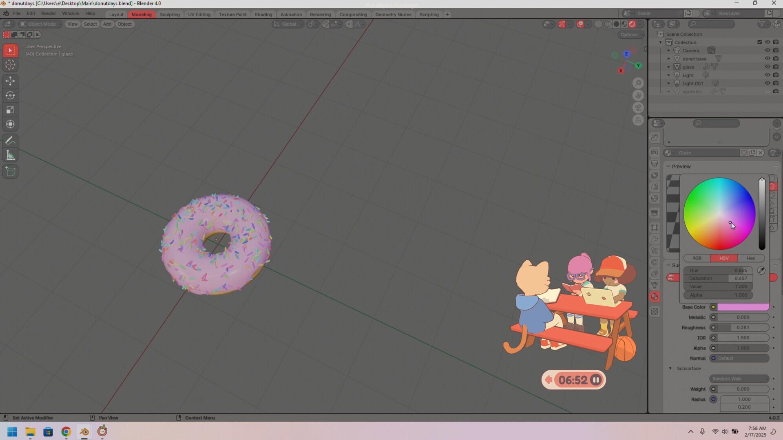Image resolution: width=783 pixels, height=440 pixels.
Task: Open Google Chrome from the taskbar
Action: pos(66,431)
